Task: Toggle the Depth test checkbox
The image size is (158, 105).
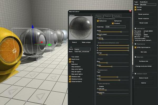Action: (70, 59)
